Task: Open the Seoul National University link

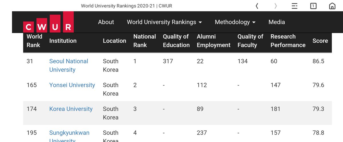Action: tap(69, 65)
